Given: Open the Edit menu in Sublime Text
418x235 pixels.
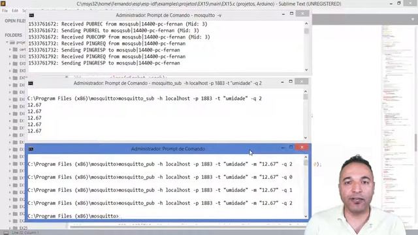Looking at the screenshot, I should (x=15, y=10).
